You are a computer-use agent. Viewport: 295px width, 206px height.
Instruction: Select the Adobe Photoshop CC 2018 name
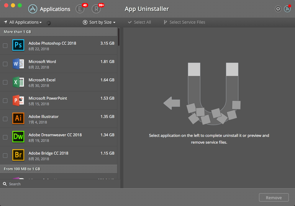pyautogui.click(x=52, y=43)
